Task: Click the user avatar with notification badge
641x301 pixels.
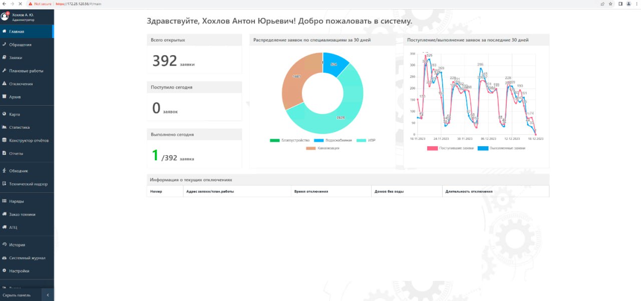Action: click(5, 17)
